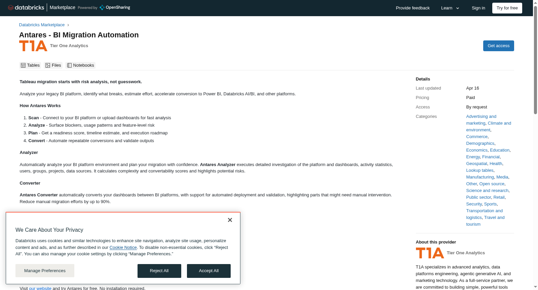This screenshot has height=290, width=538.
Task: Select the Open source category
Action: click(x=492, y=184)
